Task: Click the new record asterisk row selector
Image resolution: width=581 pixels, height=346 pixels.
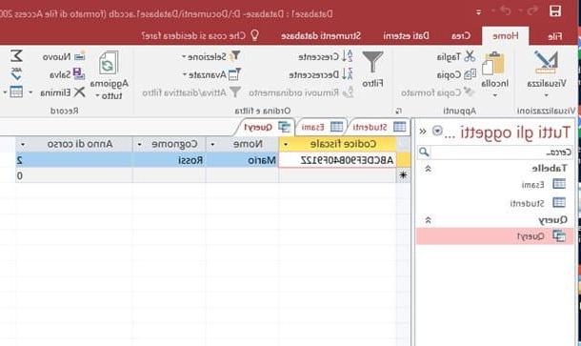Action: pos(403,175)
